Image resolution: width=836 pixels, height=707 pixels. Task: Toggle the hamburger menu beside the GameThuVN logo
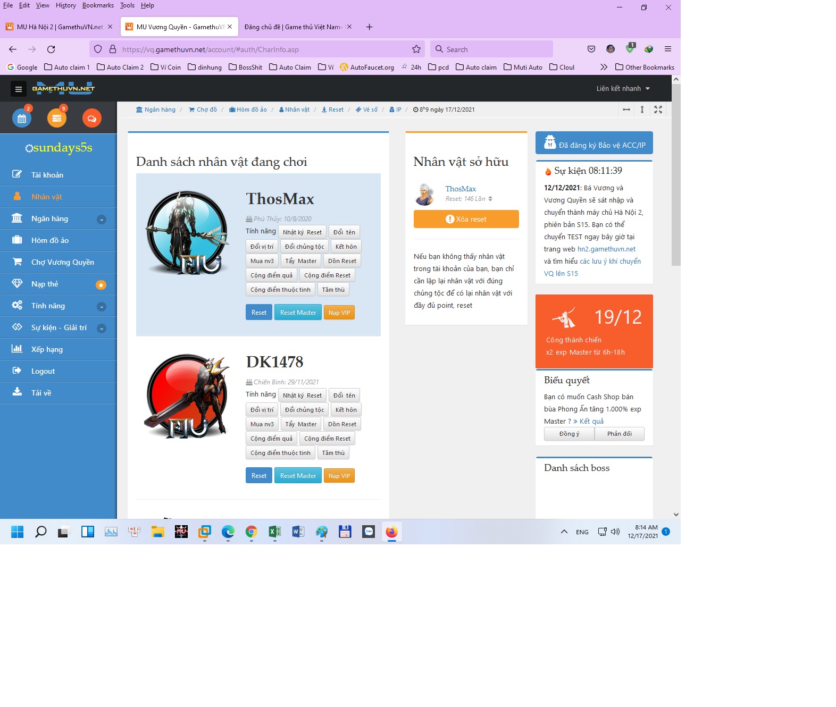(x=19, y=89)
